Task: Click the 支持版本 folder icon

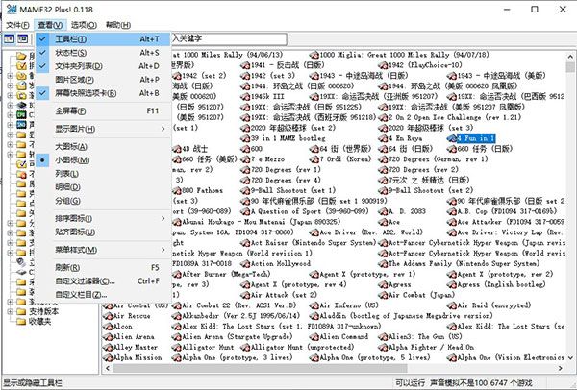Action: pyautogui.click(x=21, y=311)
